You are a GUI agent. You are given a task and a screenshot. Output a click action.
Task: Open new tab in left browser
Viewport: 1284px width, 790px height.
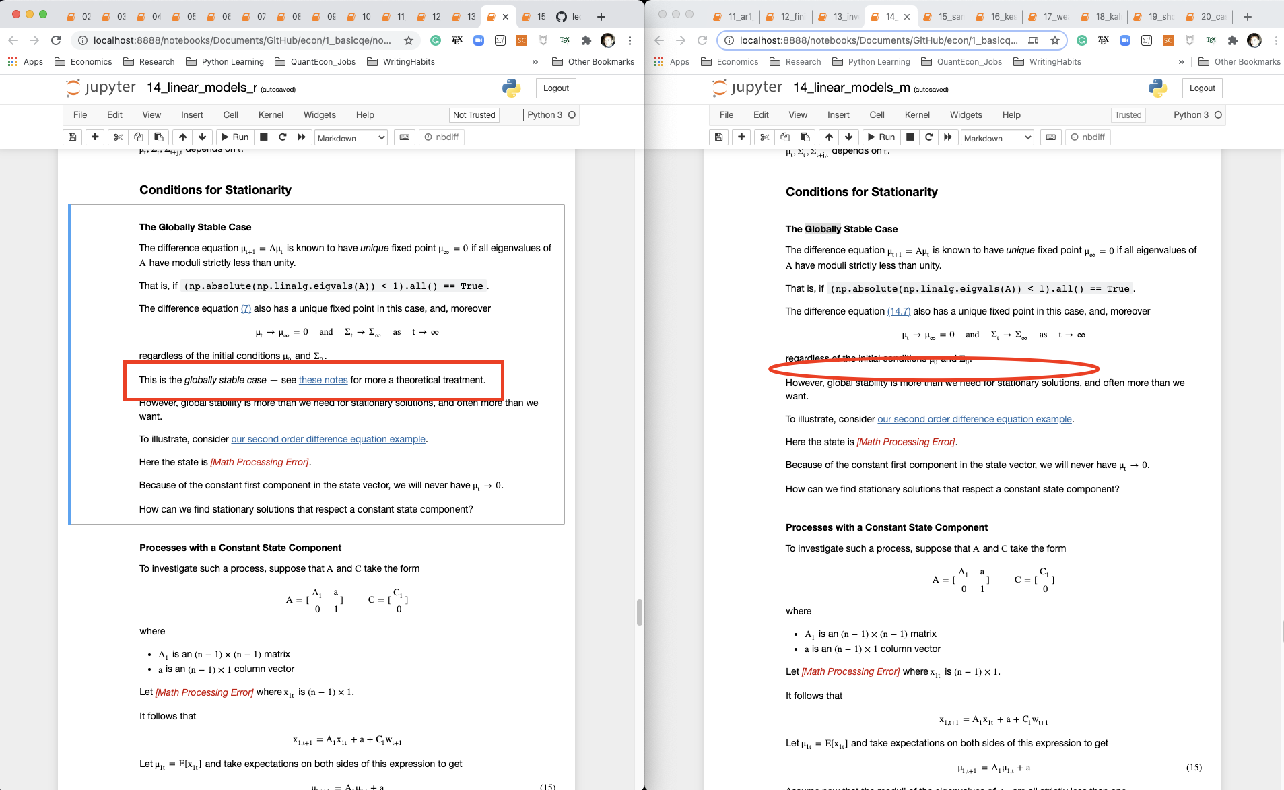point(601,16)
